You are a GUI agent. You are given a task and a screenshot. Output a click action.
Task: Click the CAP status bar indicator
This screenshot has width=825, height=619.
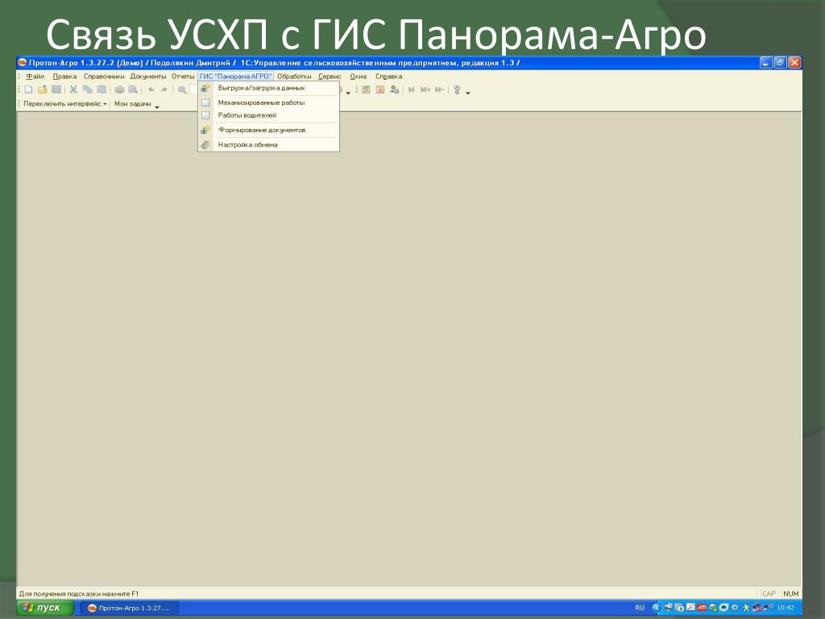[x=769, y=594]
